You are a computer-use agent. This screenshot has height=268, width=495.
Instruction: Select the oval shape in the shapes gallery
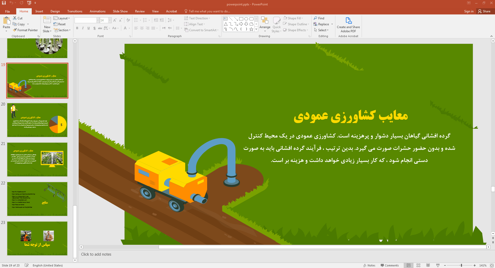pos(246,19)
